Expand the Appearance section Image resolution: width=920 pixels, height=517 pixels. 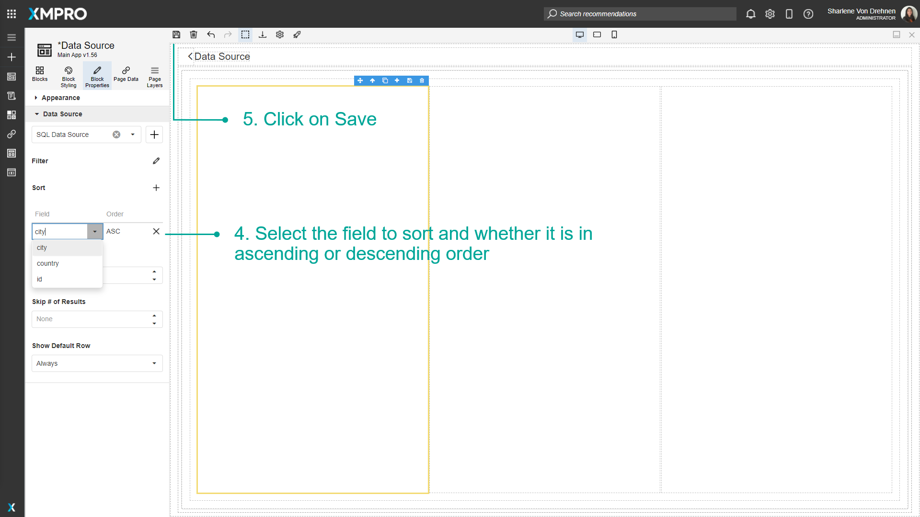point(60,98)
